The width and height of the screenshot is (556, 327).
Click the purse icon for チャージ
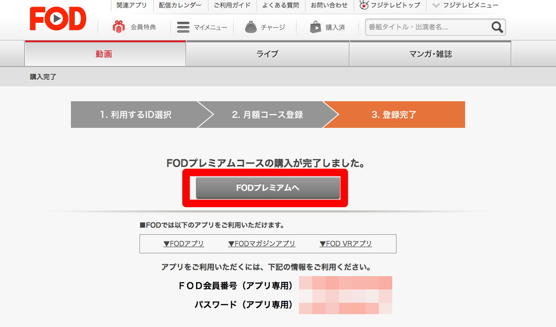pyautogui.click(x=251, y=27)
